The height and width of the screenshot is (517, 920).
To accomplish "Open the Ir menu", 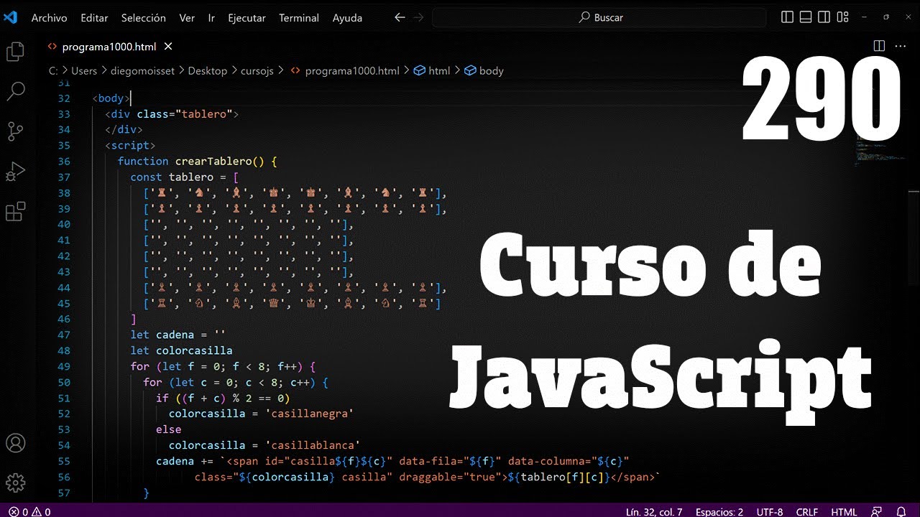I will (x=211, y=18).
